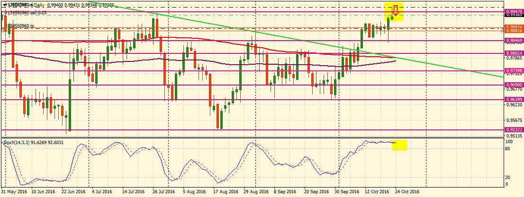The image size is (524, 197).
Task: Click the '14 Jul 2016' date label
Action: [134, 192]
